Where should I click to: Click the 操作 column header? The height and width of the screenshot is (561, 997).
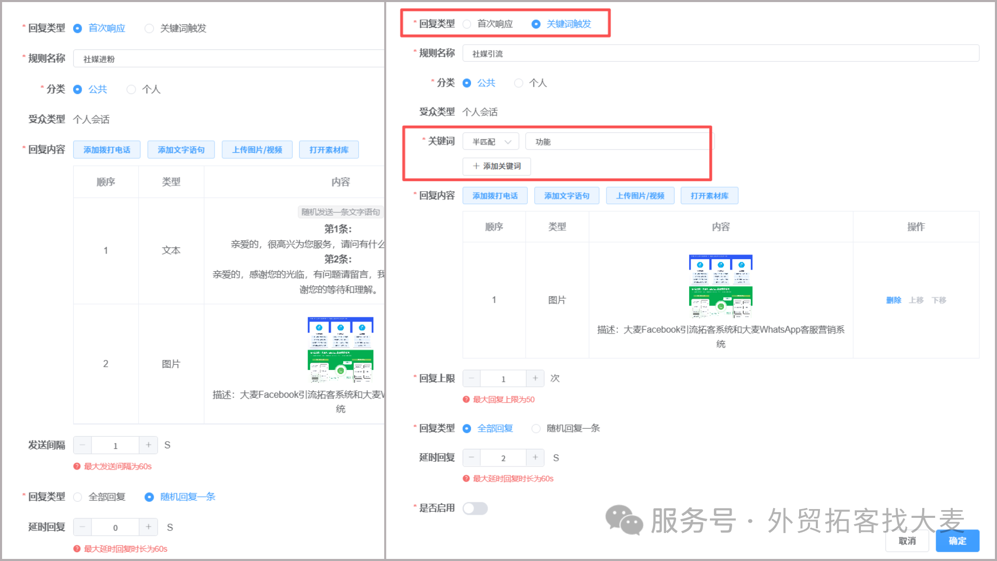916,227
